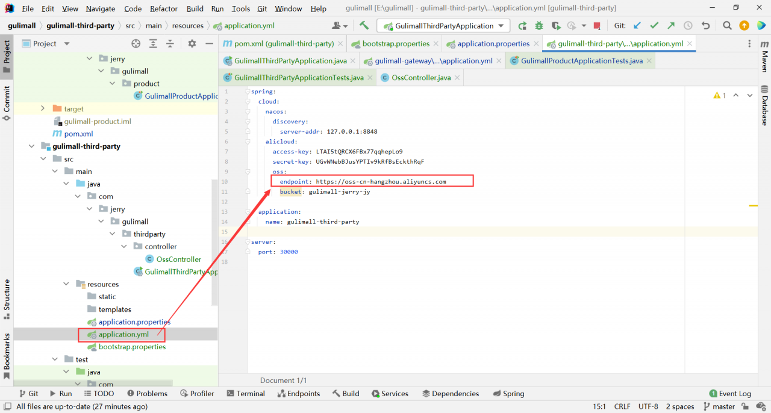The height and width of the screenshot is (413, 771).
Task: Open the Maven tool window
Action: pyautogui.click(x=764, y=58)
